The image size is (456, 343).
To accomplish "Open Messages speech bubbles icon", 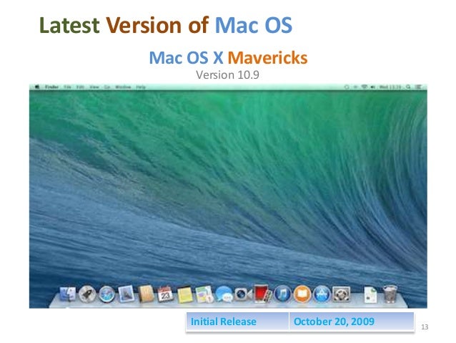I will (x=224, y=294).
